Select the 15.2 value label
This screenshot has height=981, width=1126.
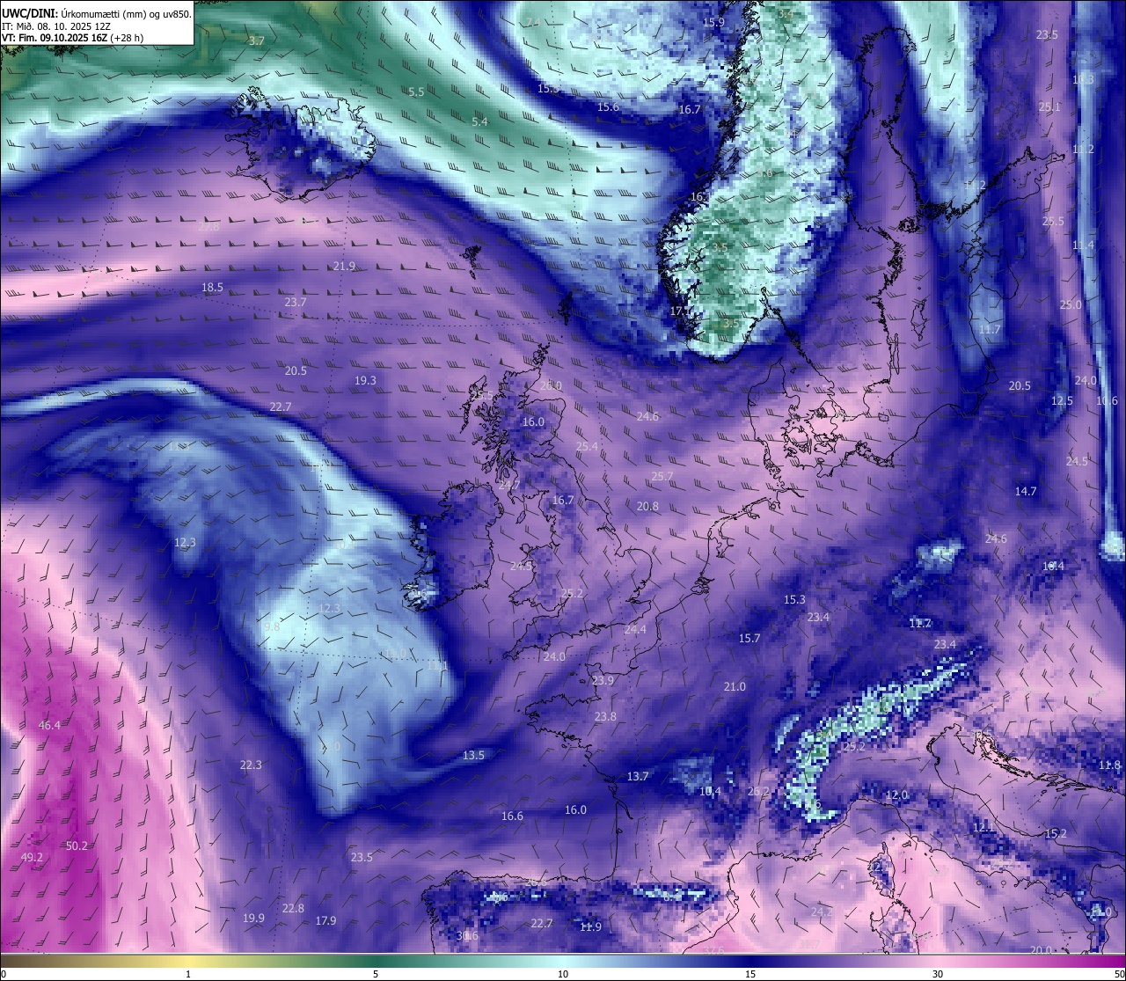click(1056, 834)
